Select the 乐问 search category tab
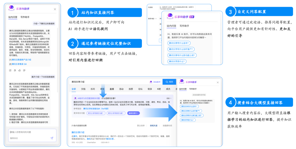The image size is (296, 149). (x=93, y=89)
